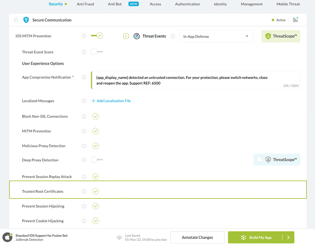Collapse the Secure Communication section

pos(16,20)
